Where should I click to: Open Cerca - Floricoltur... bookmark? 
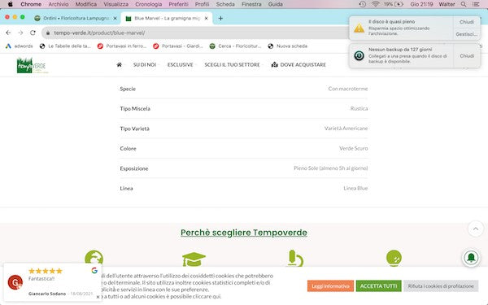pos(235,46)
